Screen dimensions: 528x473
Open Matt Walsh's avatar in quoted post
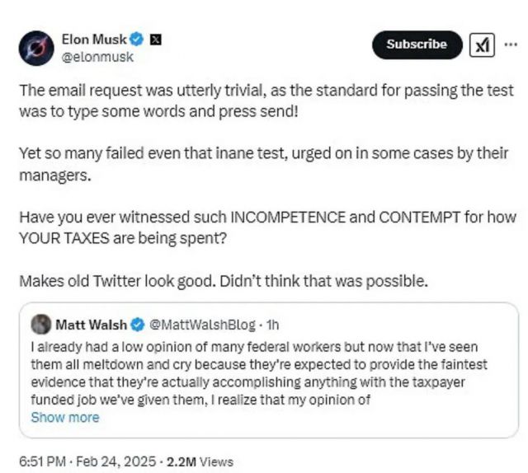tap(41, 325)
